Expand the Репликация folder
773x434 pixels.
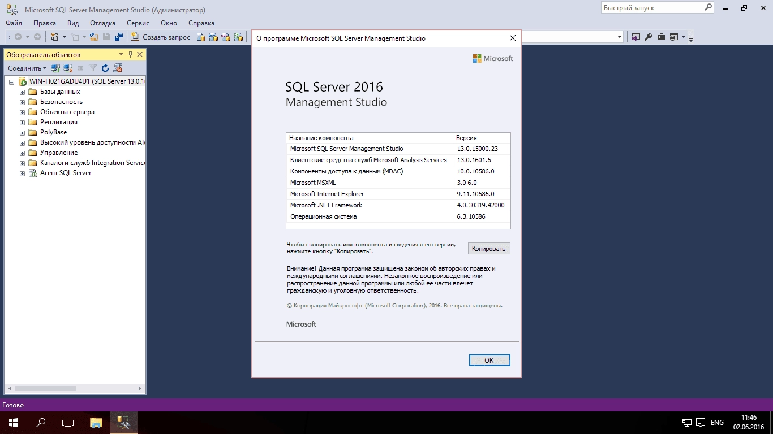[x=22, y=123]
